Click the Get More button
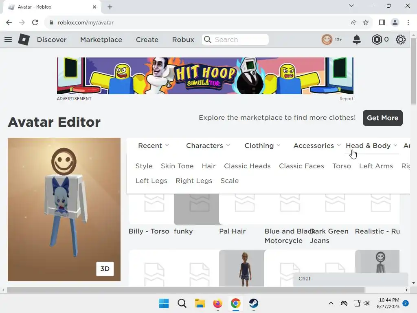 (x=383, y=118)
